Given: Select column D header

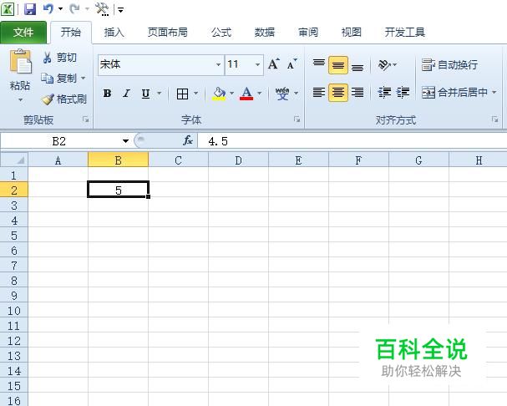Looking at the screenshot, I should click(x=238, y=160).
